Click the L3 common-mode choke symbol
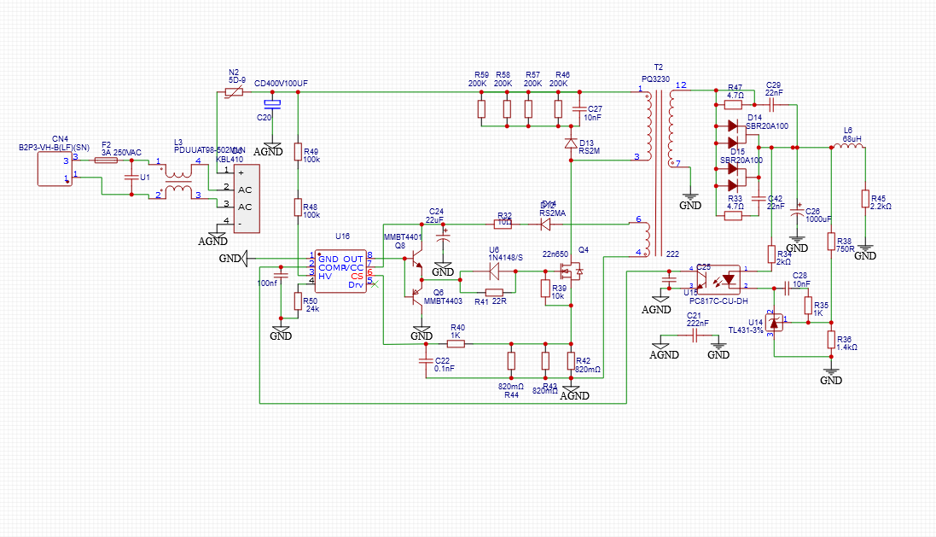The height and width of the screenshot is (537, 936). coord(178,182)
